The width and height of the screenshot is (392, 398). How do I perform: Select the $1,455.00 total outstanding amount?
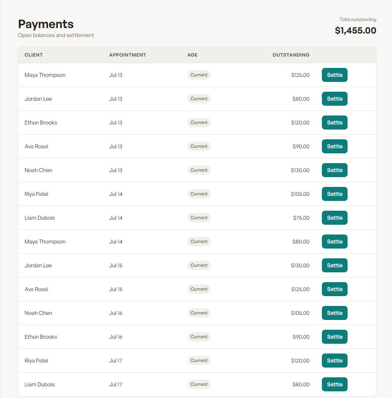355,30
